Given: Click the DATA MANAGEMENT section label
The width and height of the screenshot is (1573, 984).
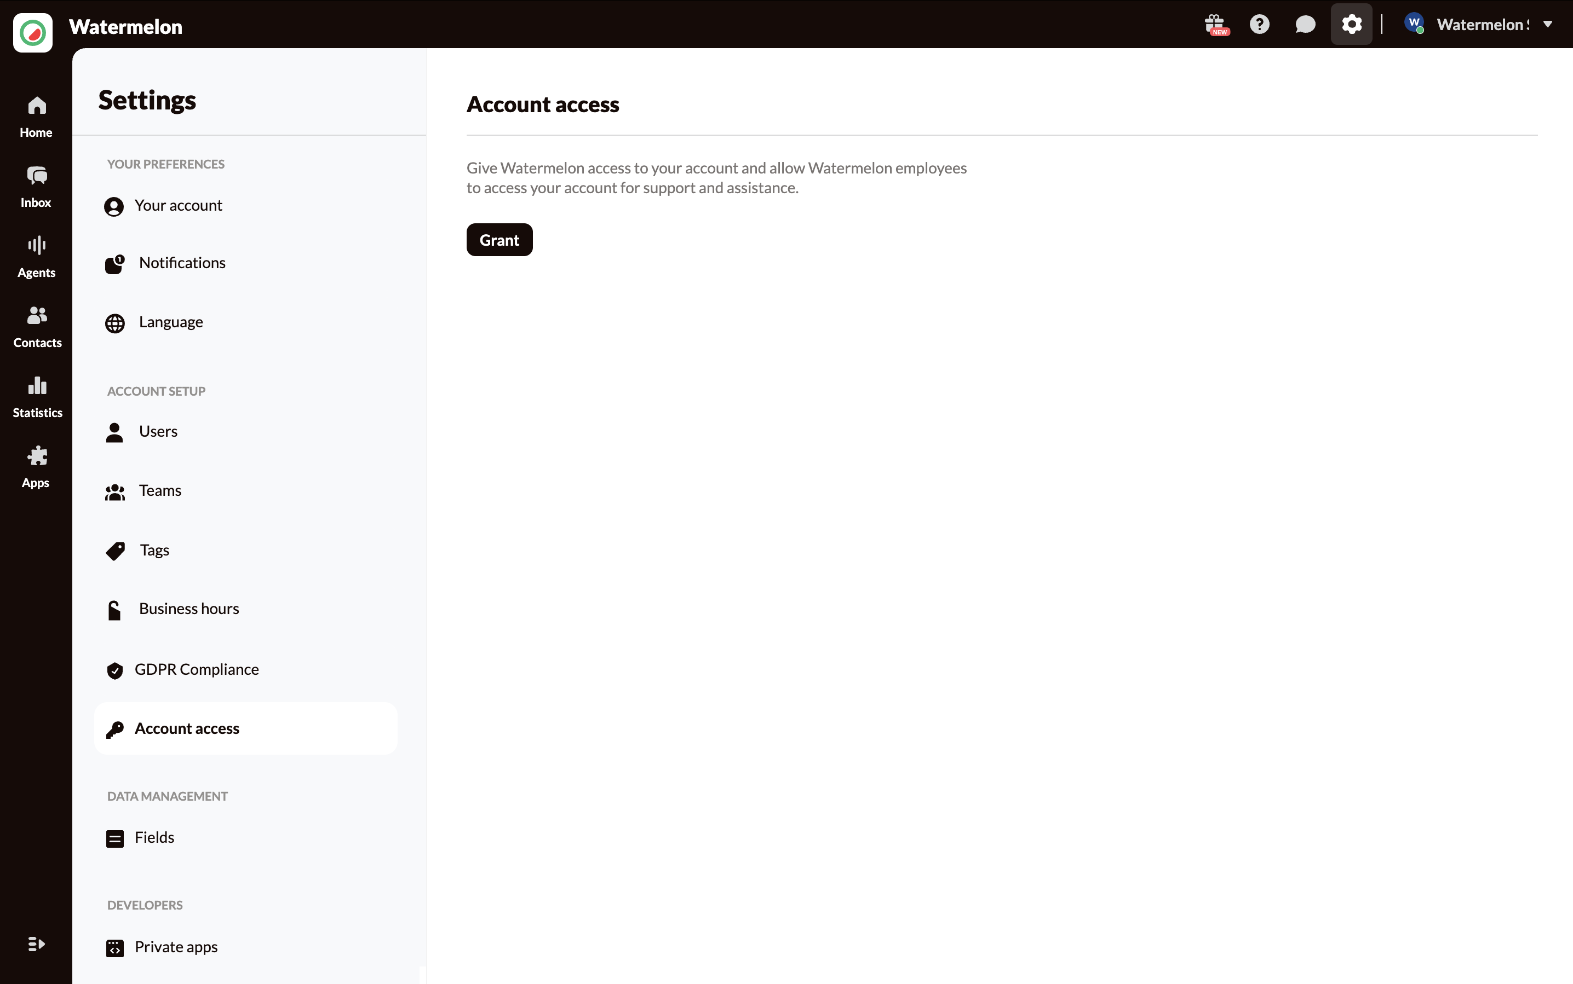Looking at the screenshot, I should [x=168, y=796].
